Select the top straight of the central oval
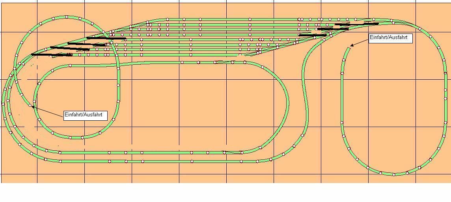Image resolution: width=451 pixels, height=202 pixels. pos(158,63)
